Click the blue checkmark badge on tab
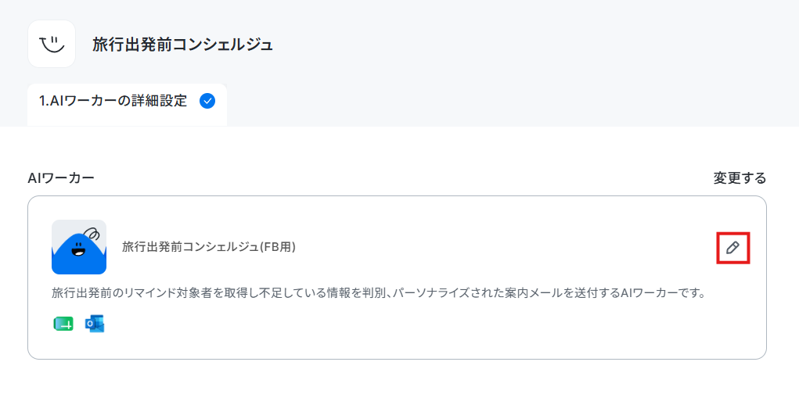 pos(207,101)
